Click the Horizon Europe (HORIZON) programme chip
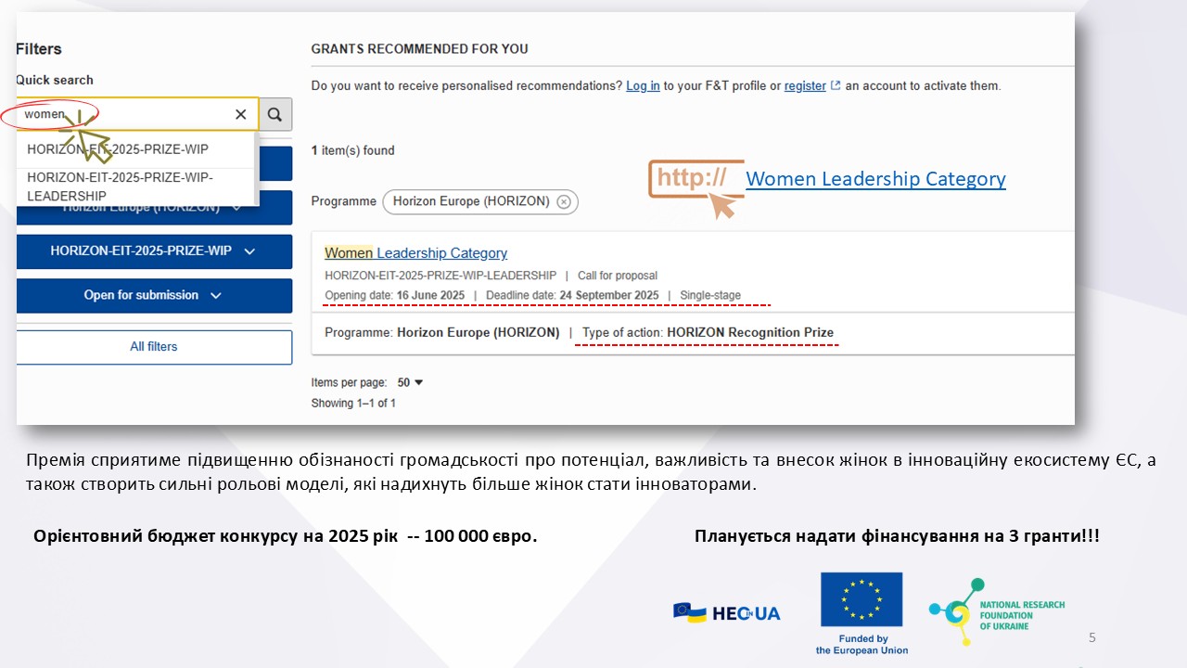Image resolution: width=1187 pixels, height=668 pixels. click(471, 201)
